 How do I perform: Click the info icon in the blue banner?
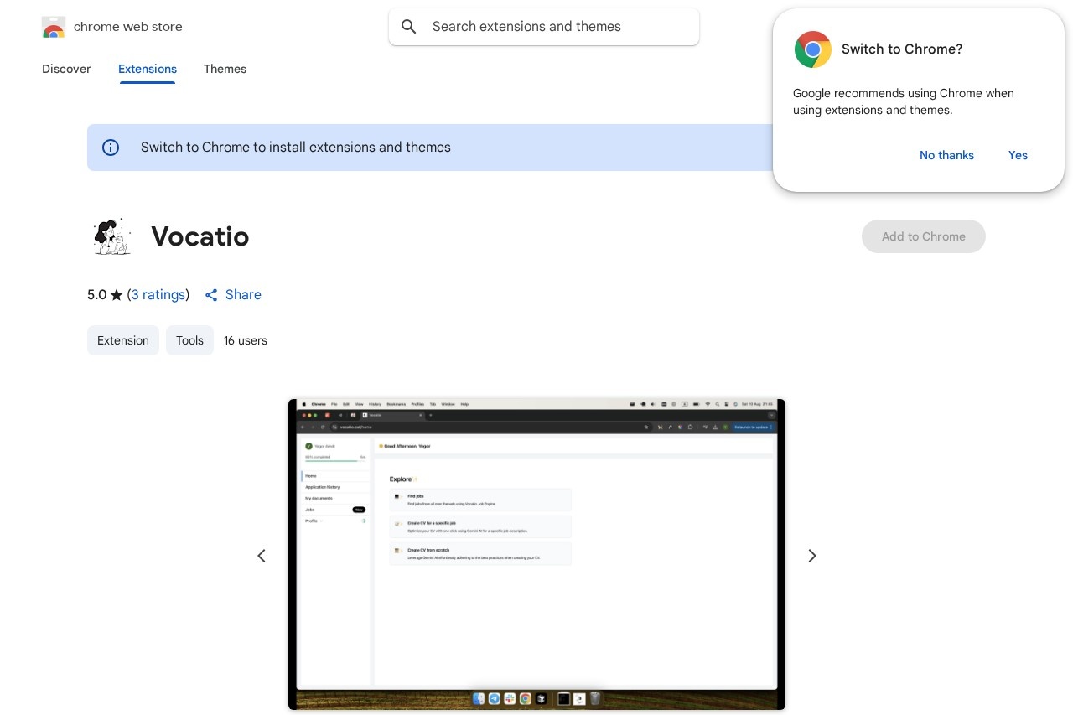pos(111,148)
